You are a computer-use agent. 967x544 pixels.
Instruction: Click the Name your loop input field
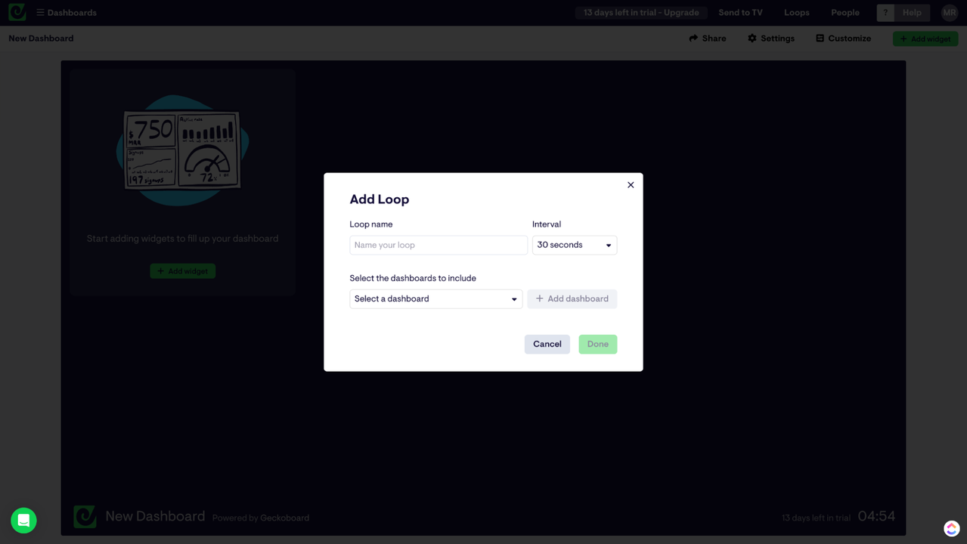point(438,245)
